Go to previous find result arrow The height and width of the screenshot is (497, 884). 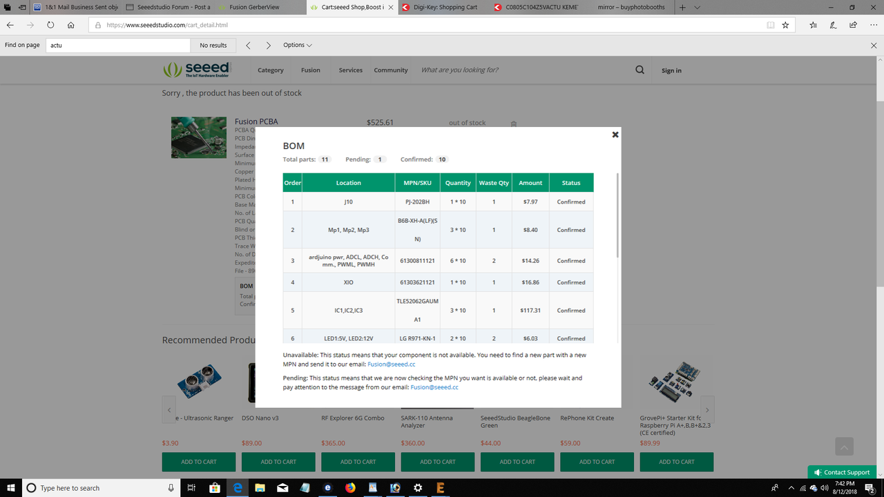coord(248,45)
